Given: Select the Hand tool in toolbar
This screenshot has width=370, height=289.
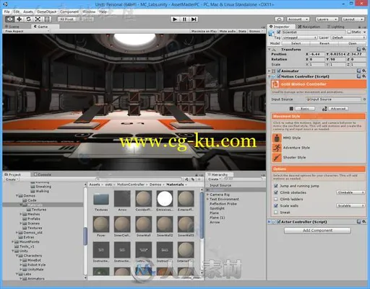Looking at the screenshot, I should click(10, 19).
